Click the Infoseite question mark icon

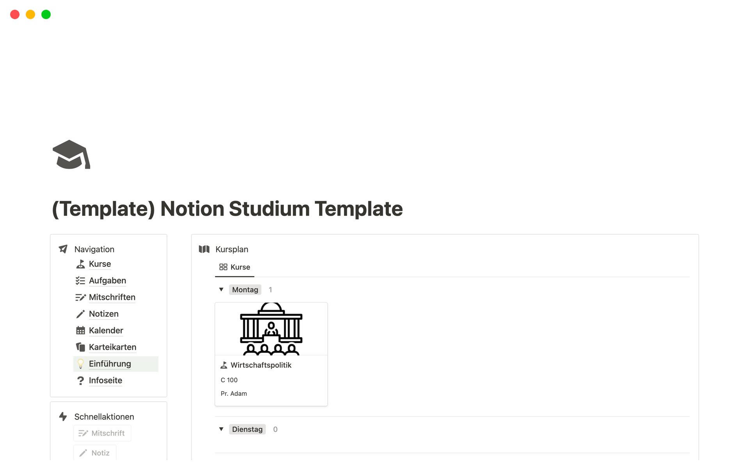pos(80,381)
